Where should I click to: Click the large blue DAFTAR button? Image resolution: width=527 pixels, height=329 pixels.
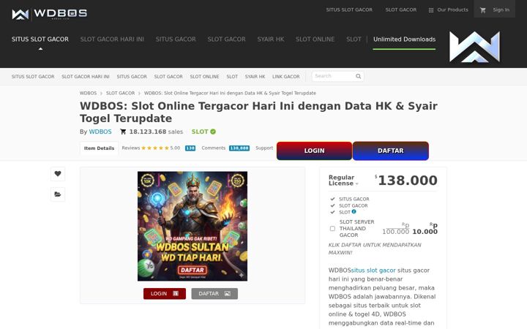[x=391, y=151]
